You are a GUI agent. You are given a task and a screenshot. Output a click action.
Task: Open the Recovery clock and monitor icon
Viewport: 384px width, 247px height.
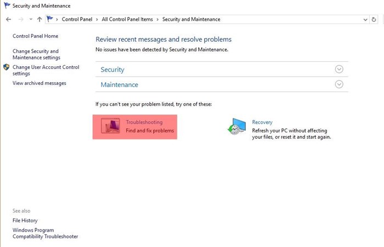coord(236,126)
